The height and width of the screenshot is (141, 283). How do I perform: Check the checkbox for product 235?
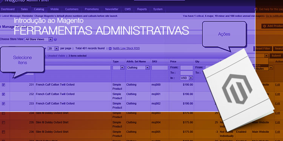(3, 122)
